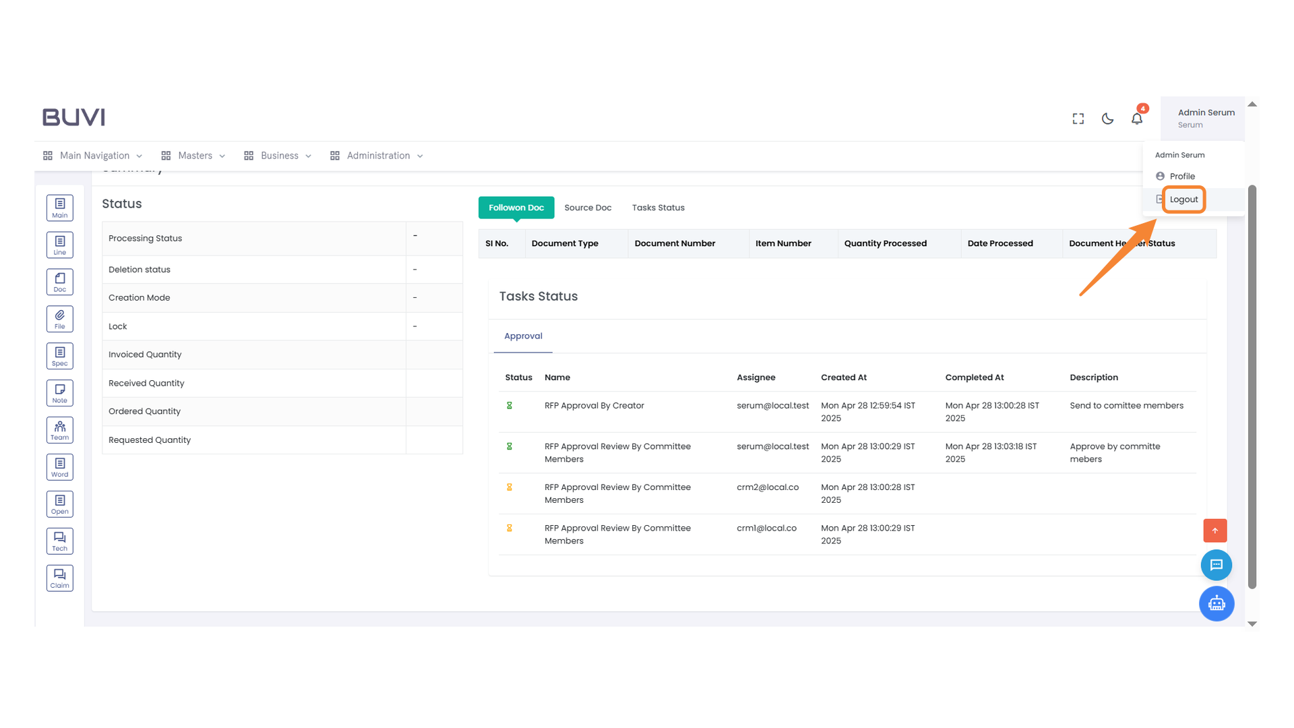
Task: Open the File attachment sidebar icon
Action: click(60, 319)
